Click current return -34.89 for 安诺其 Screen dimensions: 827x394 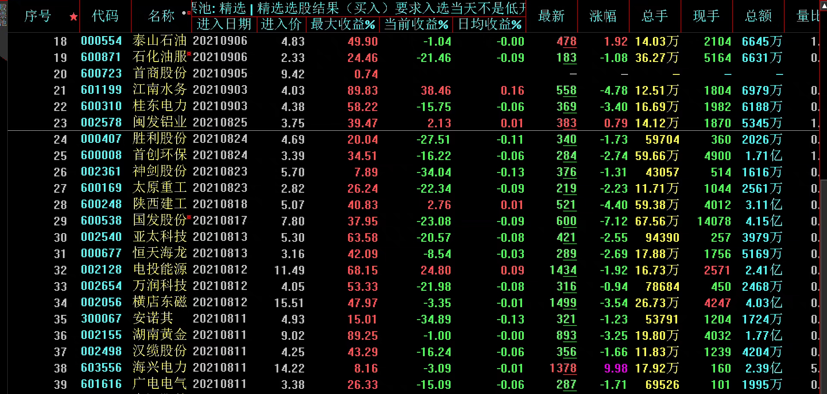(434, 319)
